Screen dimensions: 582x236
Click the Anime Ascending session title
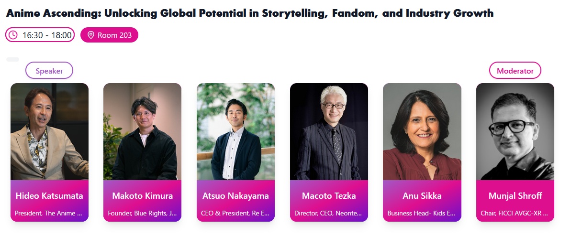[249, 13]
